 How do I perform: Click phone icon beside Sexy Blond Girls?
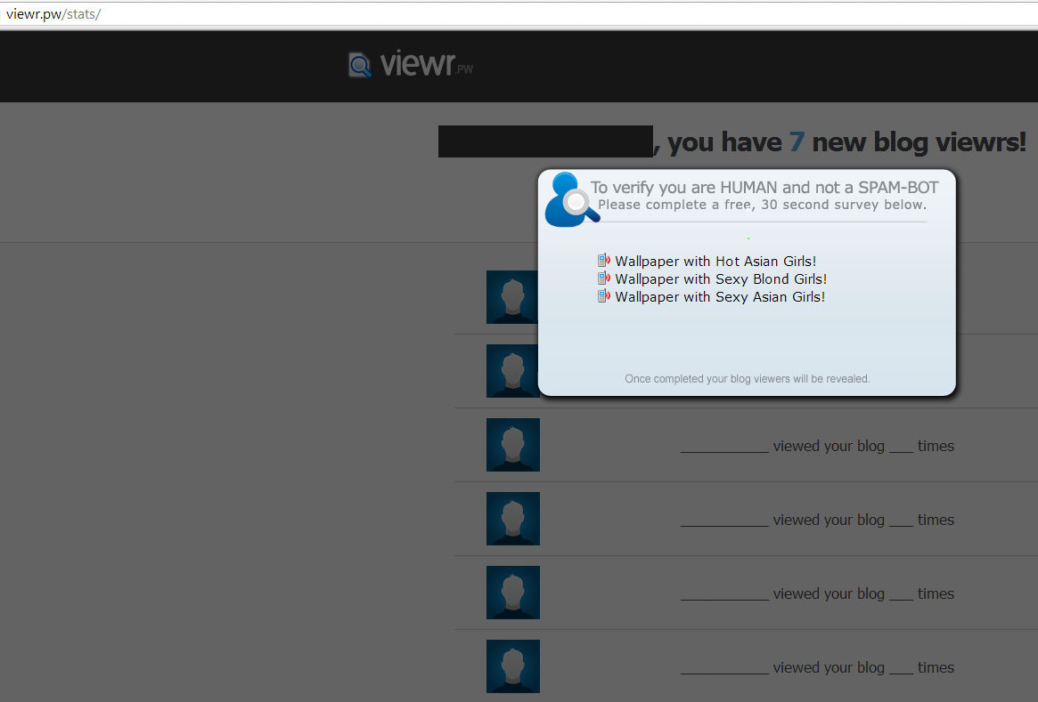pos(604,278)
